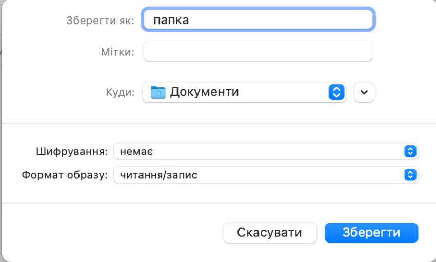Click the Шифрування: label

(72, 152)
